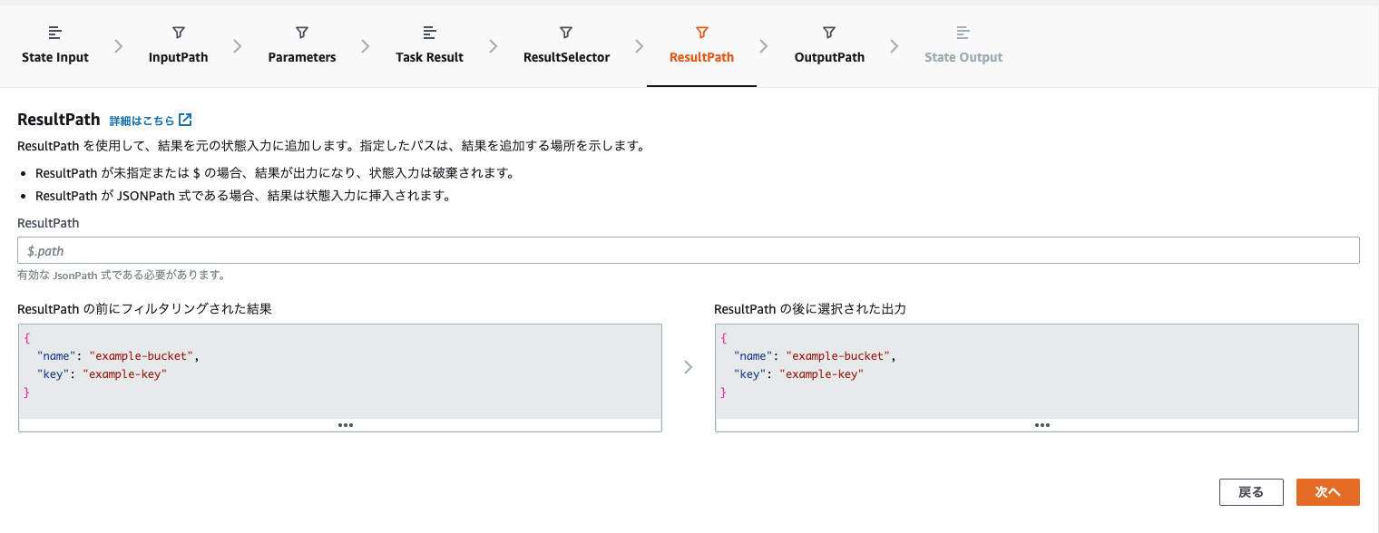Viewport: 1379px width, 533px height.
Task: Click the ResultSelector filter icon
Action: (x=565, y=32)
